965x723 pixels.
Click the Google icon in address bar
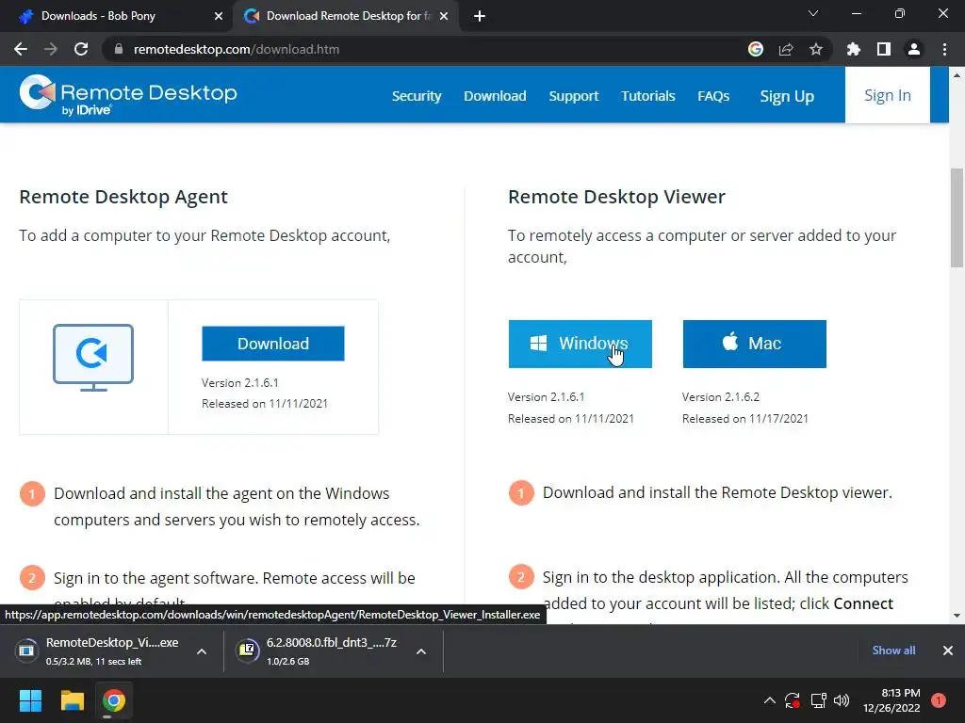(x=756, y=49)
